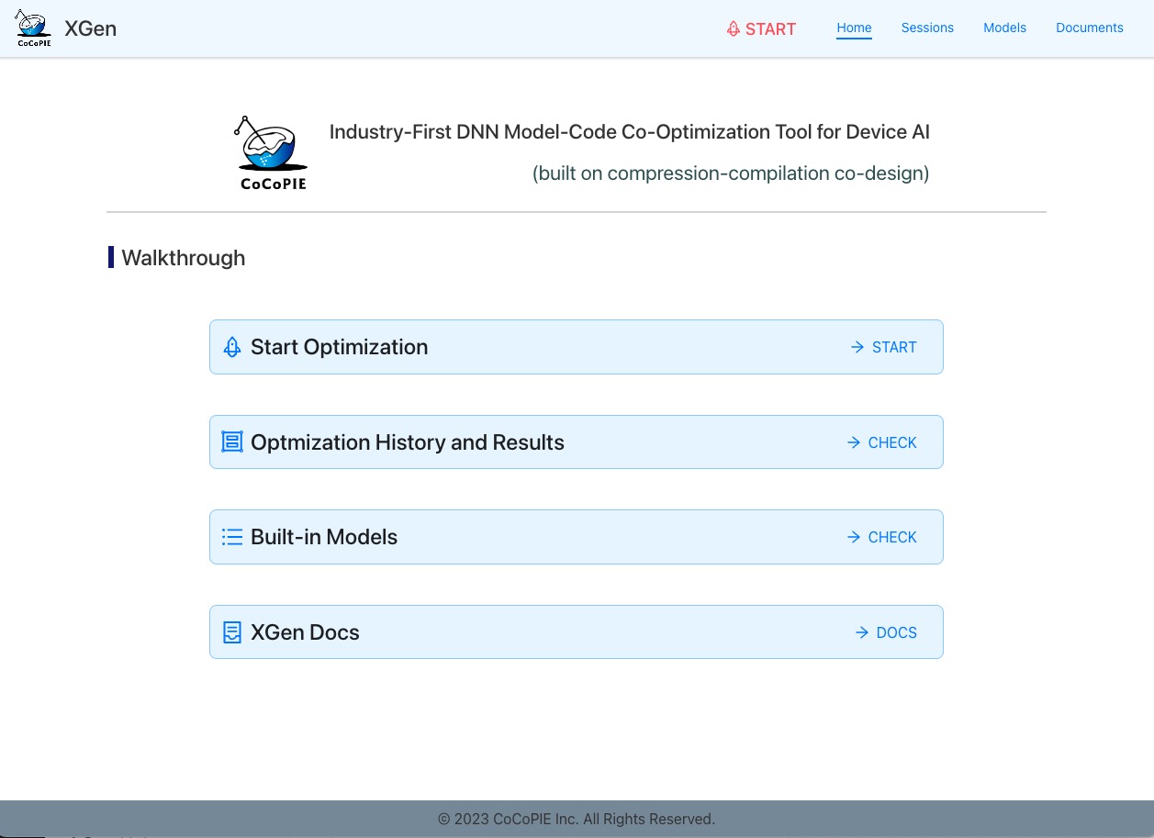Select the Built-in Models card title
The height and width of the screenshot is (838, 1154).
[x=324, y=537]
